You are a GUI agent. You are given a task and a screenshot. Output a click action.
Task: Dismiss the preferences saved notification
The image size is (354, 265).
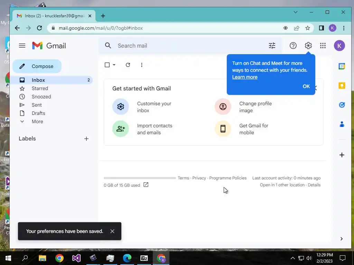point(112,231)
